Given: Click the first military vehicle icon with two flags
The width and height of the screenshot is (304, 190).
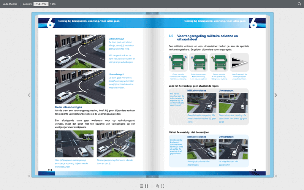Looking at the screenshot, I should click(x=178, y=62).
